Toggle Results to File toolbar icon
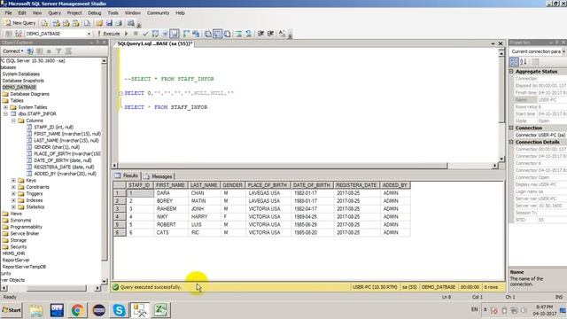Screen dimensions: 567x319 click(x=227, y=34)
